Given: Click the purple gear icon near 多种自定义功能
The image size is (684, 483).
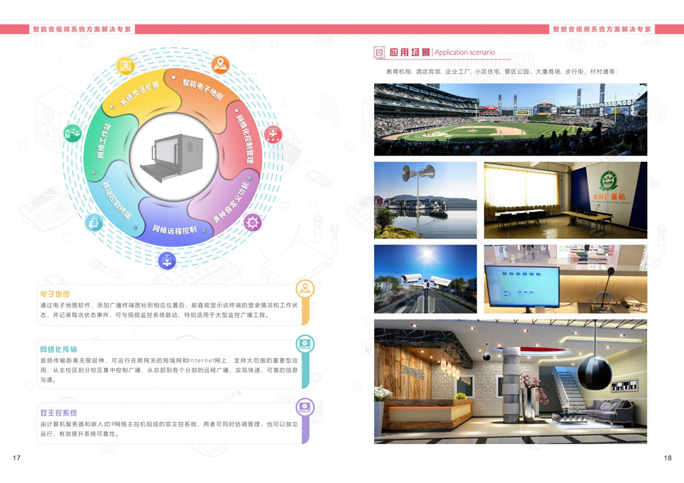Looking at the screenshot, I should point(252,222).
